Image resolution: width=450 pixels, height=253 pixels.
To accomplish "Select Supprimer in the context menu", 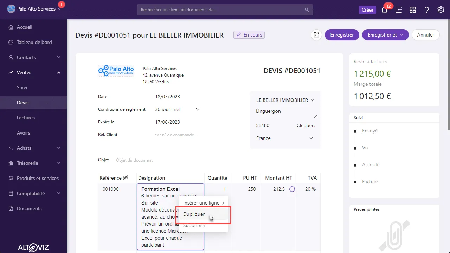I will (204, 225).
